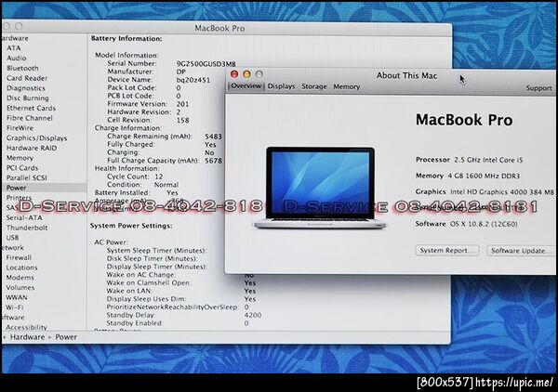Image resolution: width=558 pixels, height=392 pixels.
Task: Click the Cell Revision value 158
Action: click(182, 120)
